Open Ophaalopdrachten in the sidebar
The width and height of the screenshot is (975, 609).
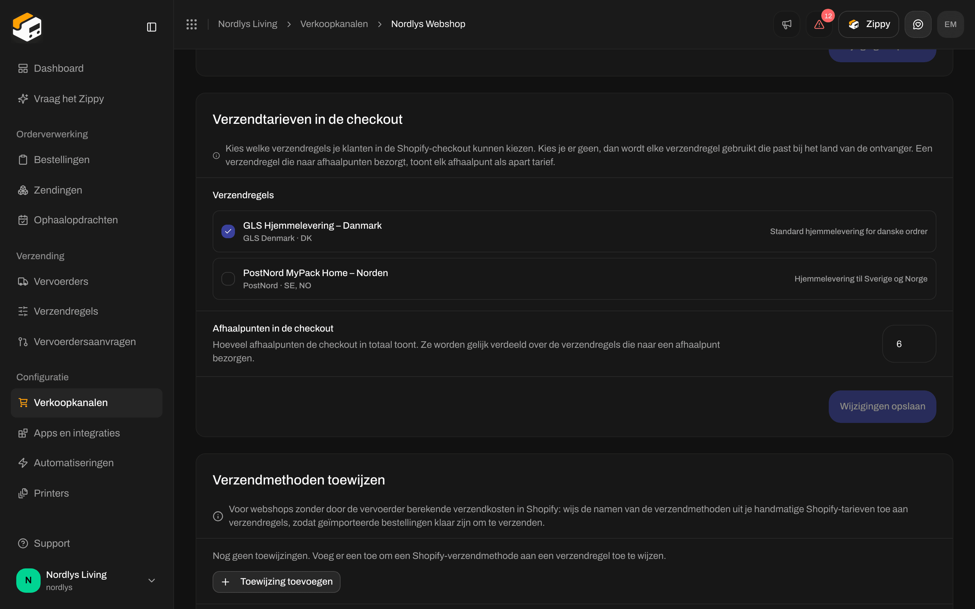pyautogui.click(x=87, y=220)
